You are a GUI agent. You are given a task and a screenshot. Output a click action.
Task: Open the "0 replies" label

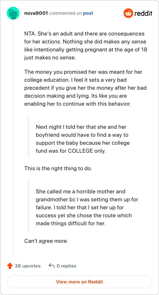pos(66,266)
